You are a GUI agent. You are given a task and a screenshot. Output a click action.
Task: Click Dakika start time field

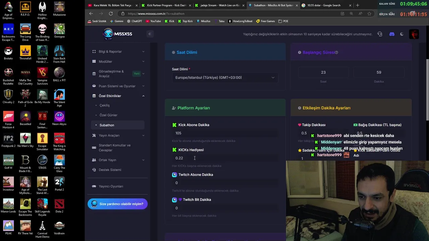pyautogui.click(x=379, y=72)
